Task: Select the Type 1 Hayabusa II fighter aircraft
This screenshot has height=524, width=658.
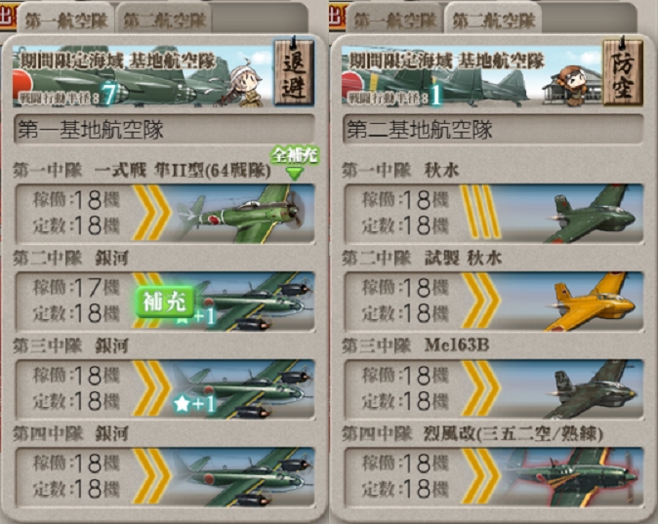Action: (165, 213)
